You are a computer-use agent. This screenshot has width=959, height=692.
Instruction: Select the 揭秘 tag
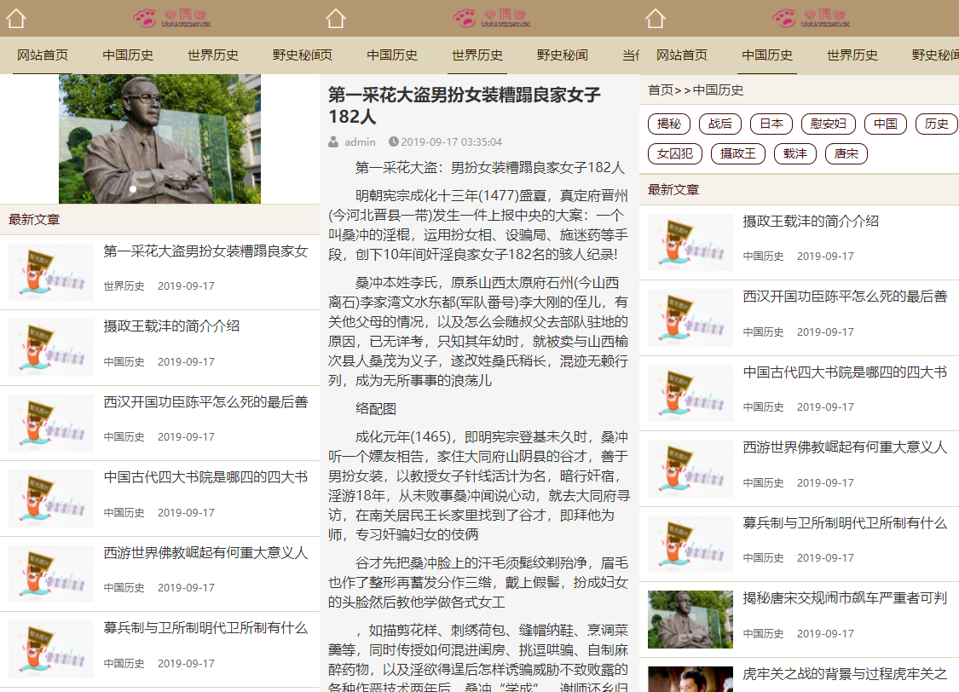pos(669,124)
